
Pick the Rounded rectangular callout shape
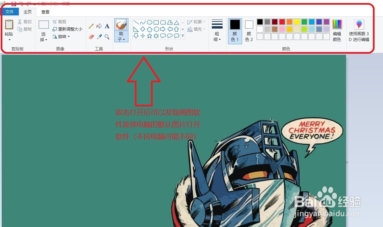tap(163, 36)
